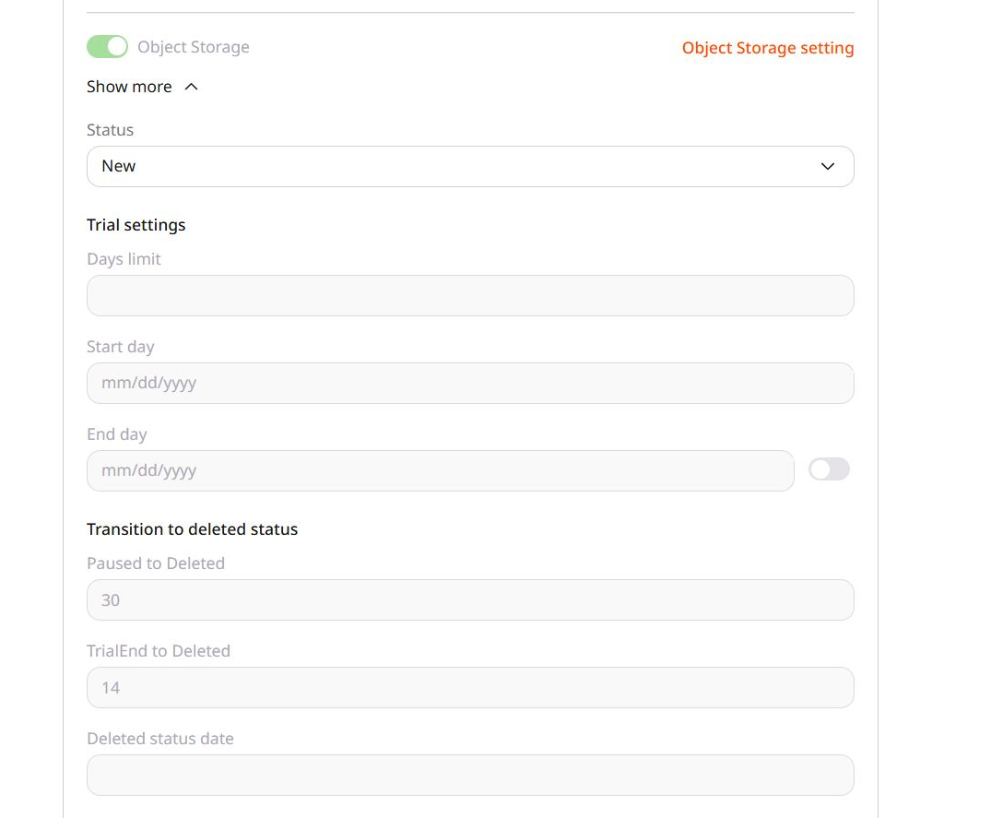991x818 pixels.
Task: Collapse the Show more section
Action: (x=142, y=87)
